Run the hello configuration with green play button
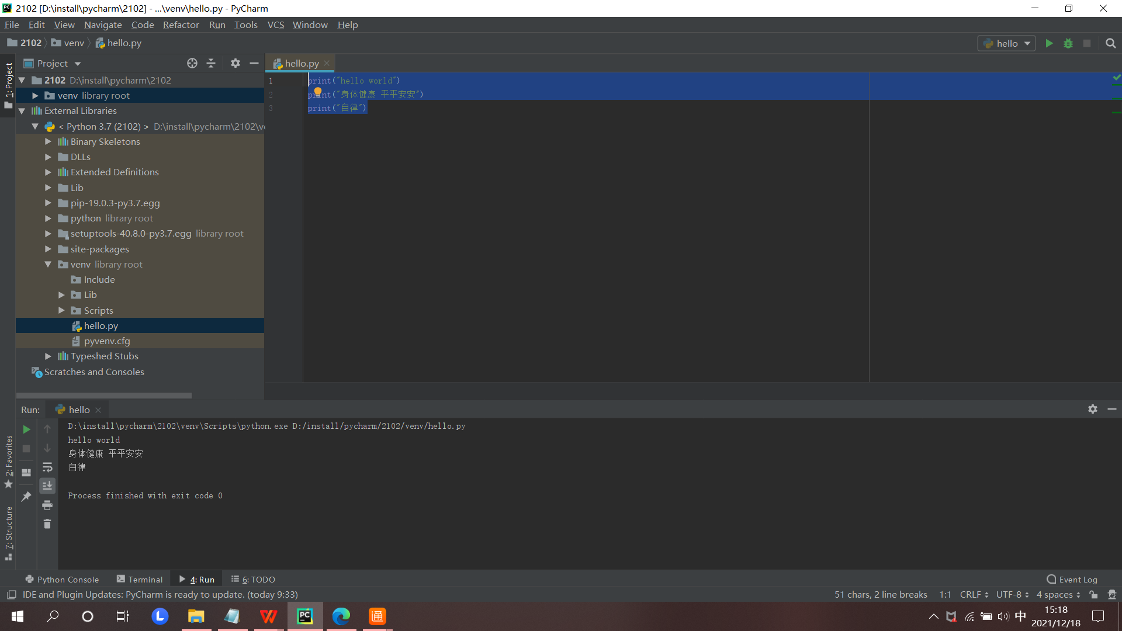 (x=1049, y=43)
